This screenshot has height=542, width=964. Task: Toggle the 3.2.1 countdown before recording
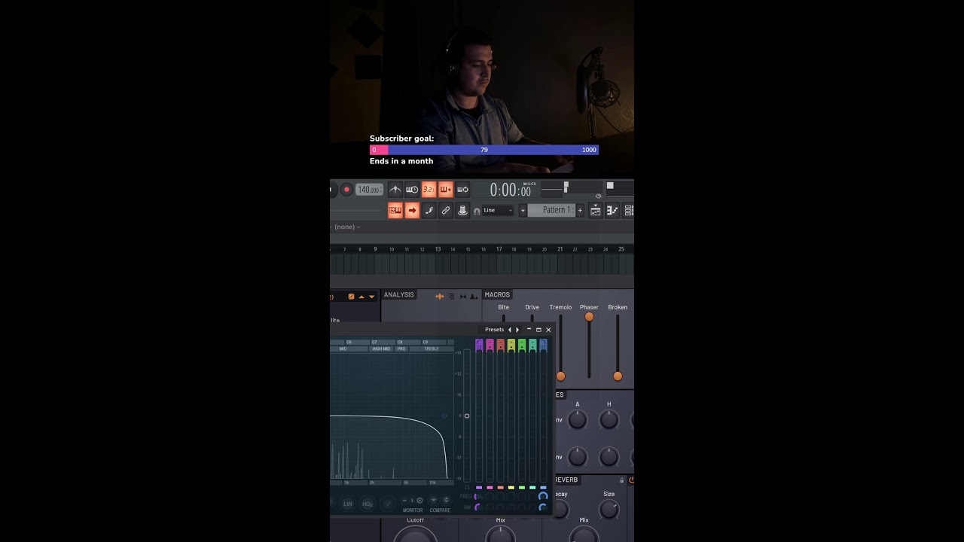pyautogui.click(x=429, y=190)
